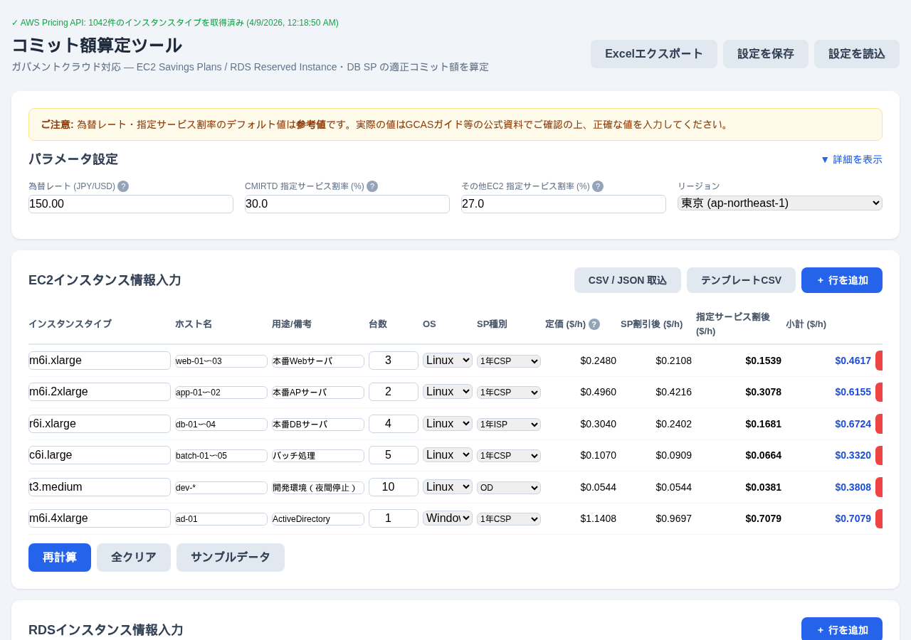This screenshot has width=911, height=640.
Task: Click subtotal $0.7079 in blue
Action: click(853, 518)
